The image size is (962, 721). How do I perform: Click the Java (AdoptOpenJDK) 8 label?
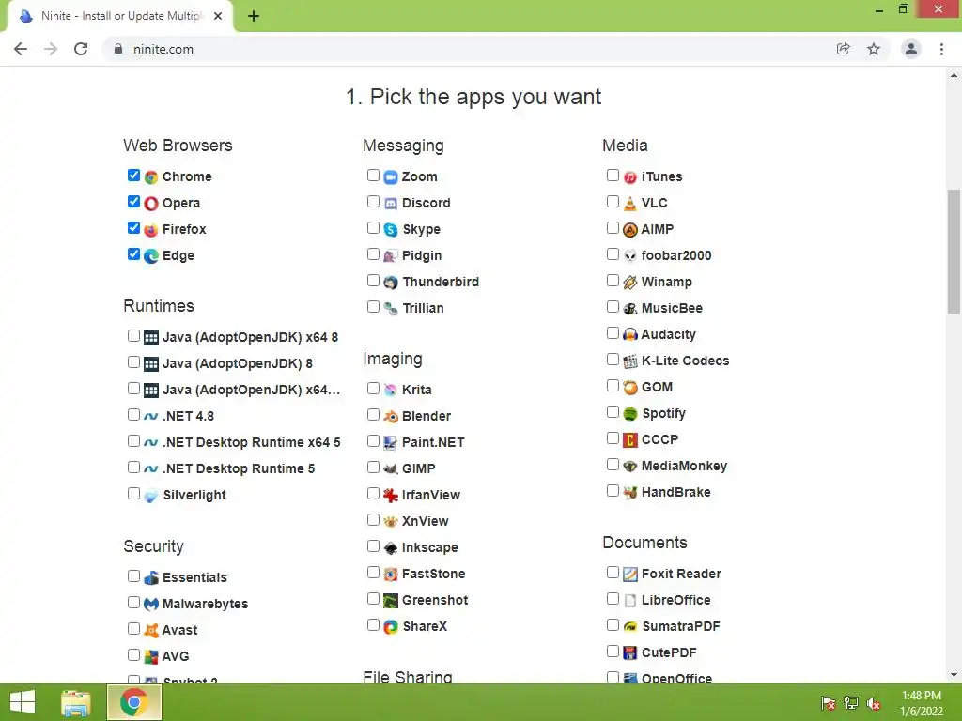238,363
